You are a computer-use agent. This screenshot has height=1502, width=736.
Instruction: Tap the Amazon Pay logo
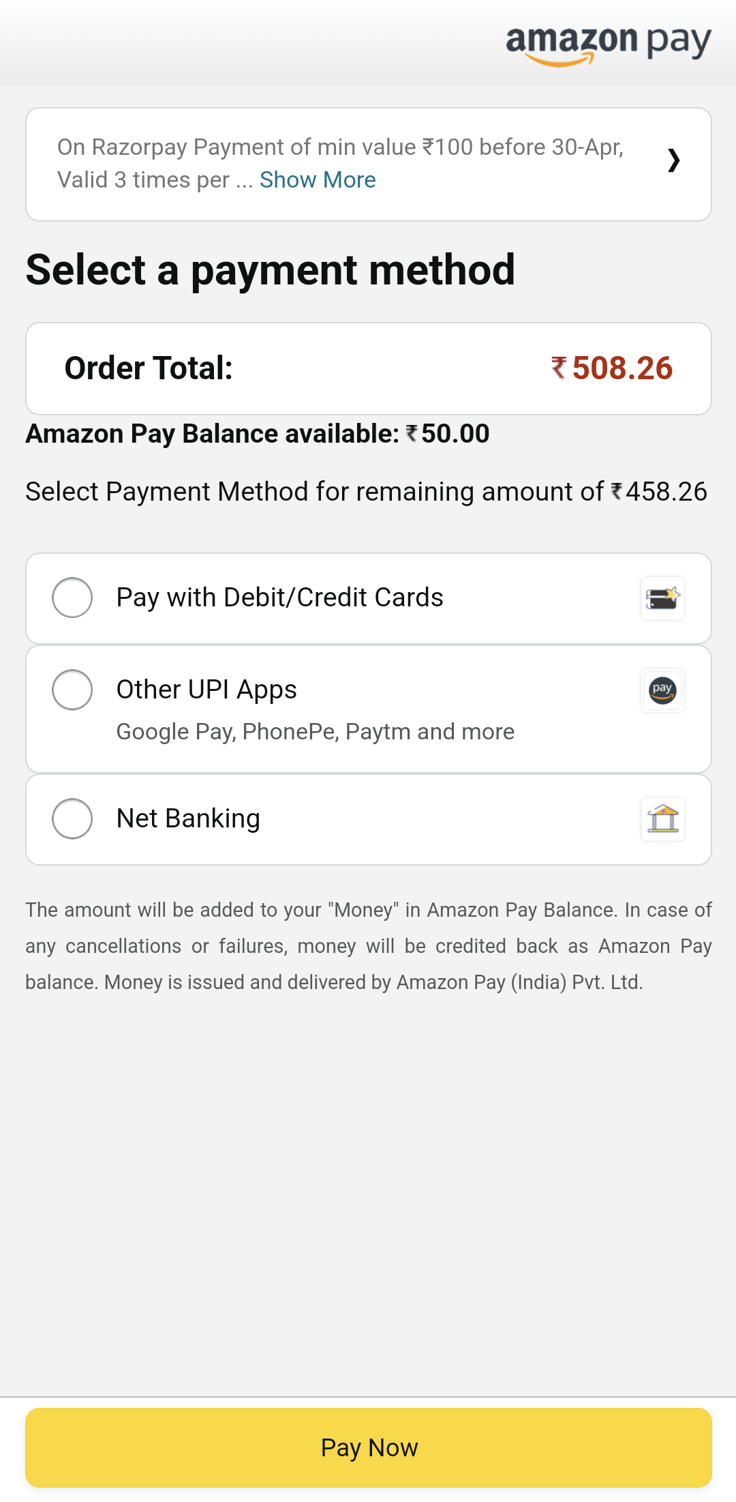[608, 44]
